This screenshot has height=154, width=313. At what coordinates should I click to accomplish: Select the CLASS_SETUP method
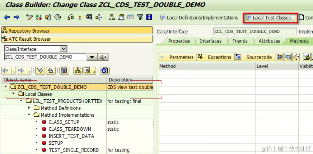point(64,122)
